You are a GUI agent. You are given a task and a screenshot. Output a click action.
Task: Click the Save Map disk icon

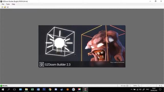[7, 7]
